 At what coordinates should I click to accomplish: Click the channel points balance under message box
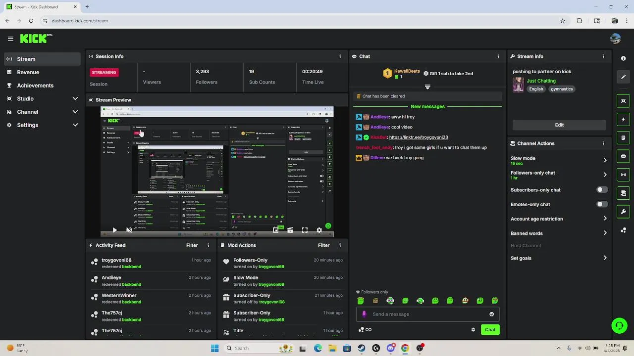tap(365, 330)
